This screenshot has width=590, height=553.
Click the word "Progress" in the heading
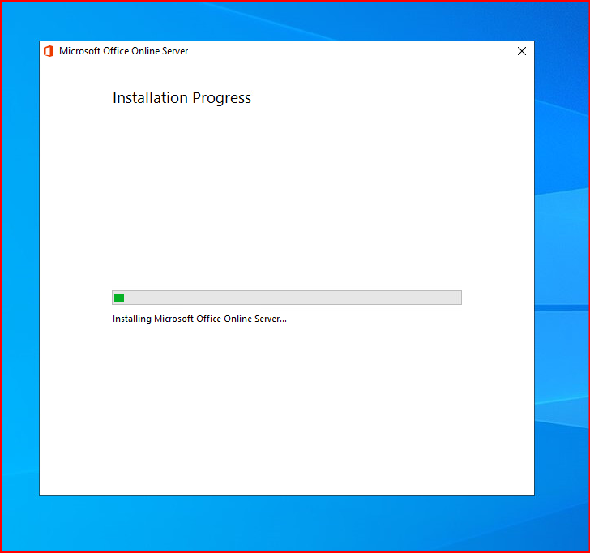pyautogui.click(x=221, y=98)
